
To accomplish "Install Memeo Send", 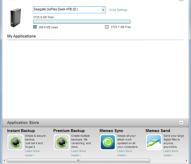I will 168,155.
